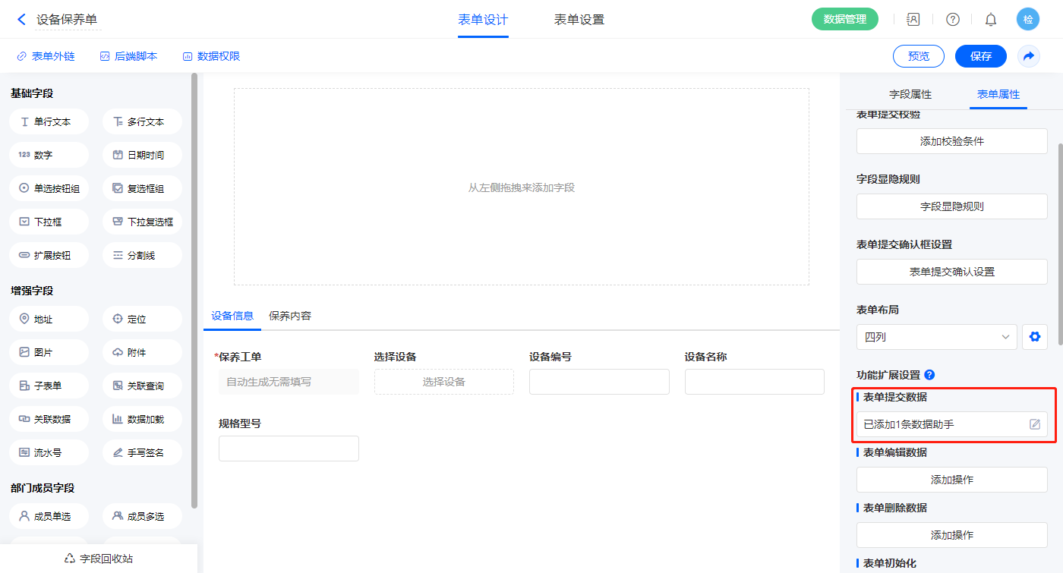Viewport: 1063px width, 573px height.
Task: Open the contacts icon in top bar
Action: coord(913,20)
